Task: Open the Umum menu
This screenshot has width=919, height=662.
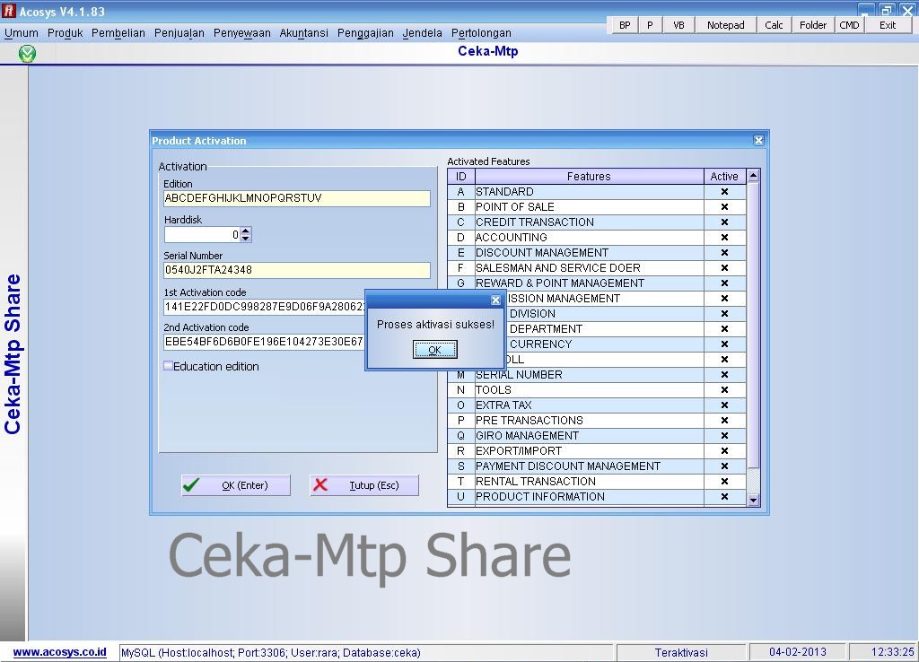Action: pyautogui.click(x=22, y=33)
